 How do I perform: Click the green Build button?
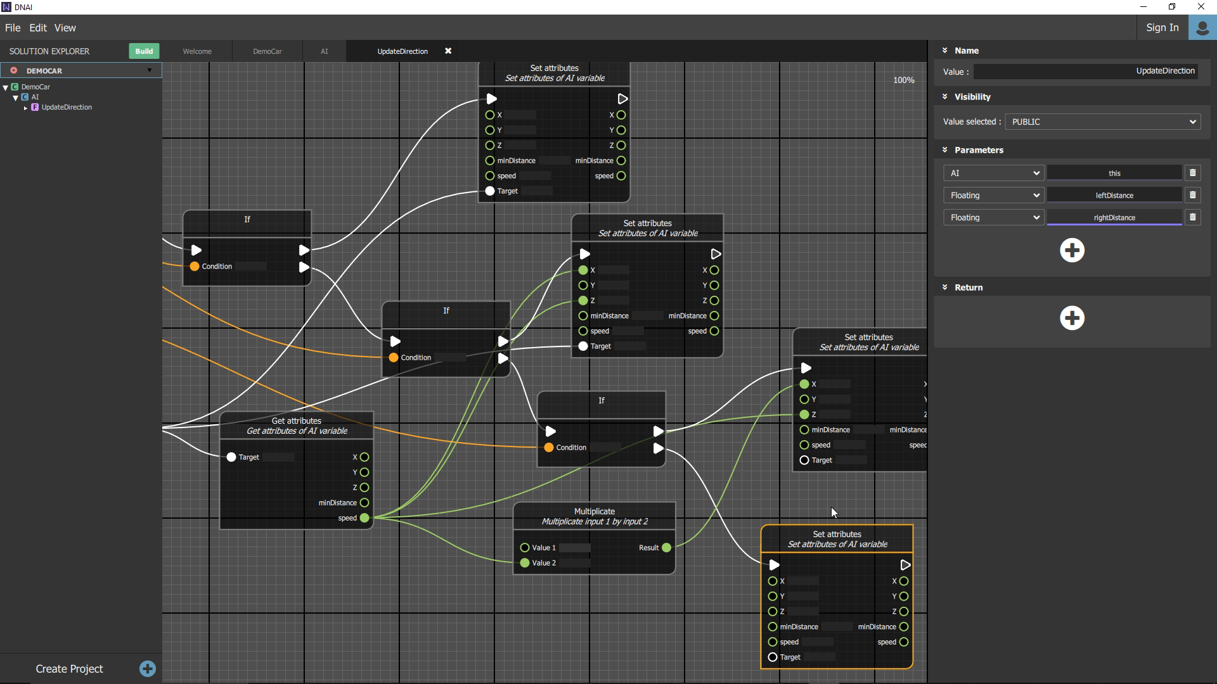point(144,51)
